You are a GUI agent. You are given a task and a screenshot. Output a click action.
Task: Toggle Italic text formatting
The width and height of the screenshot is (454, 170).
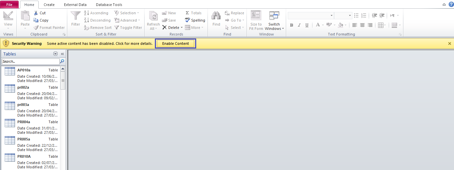click(299, 25)
